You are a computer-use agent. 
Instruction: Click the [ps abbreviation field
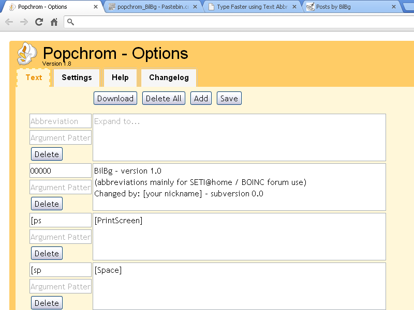tap(61, 220)
